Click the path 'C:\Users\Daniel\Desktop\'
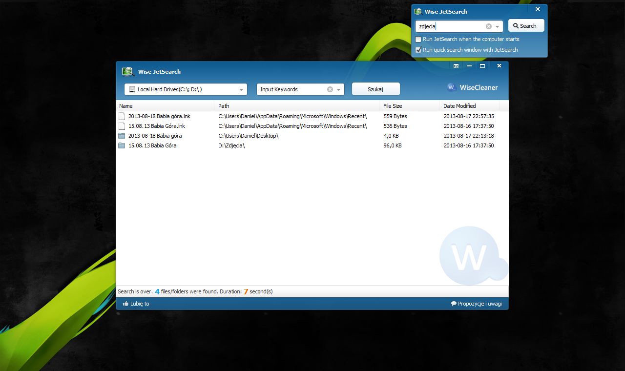The width and height of the screenshot is (625, 371). (249, 136)
